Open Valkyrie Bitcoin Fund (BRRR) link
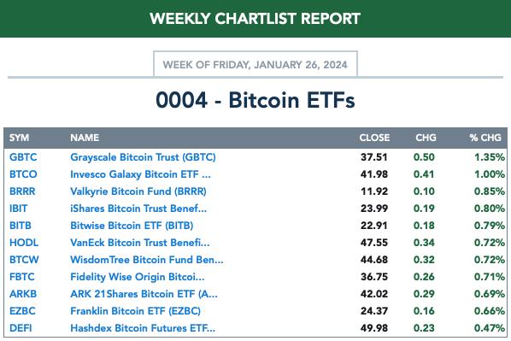The image size is (511, 341). tap(138, 191)
